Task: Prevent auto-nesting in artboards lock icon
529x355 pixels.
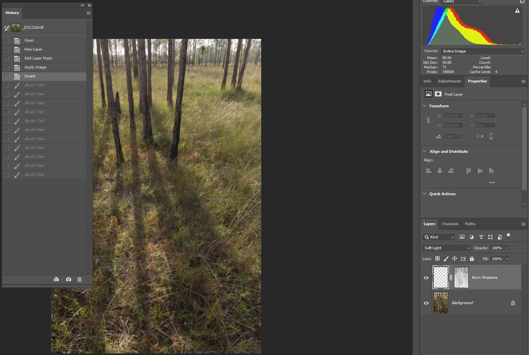Action: (463, 259)
